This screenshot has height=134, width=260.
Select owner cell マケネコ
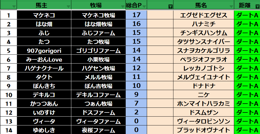(x=44, y=15)
